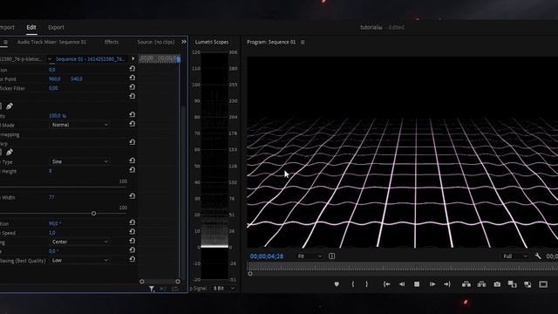558x314 pixels.
Task: Open the Full playback resolution dropdown
Action: tap(515, 256)
